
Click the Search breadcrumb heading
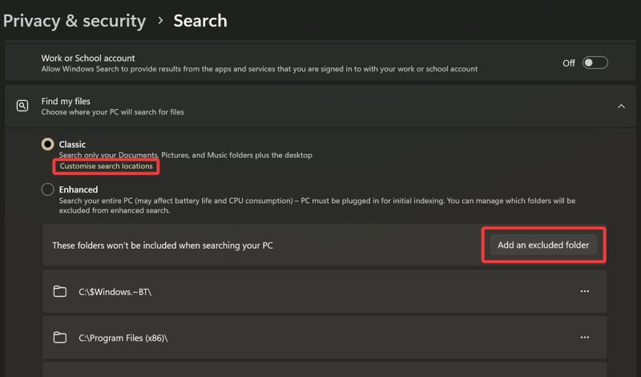[200, 21]
